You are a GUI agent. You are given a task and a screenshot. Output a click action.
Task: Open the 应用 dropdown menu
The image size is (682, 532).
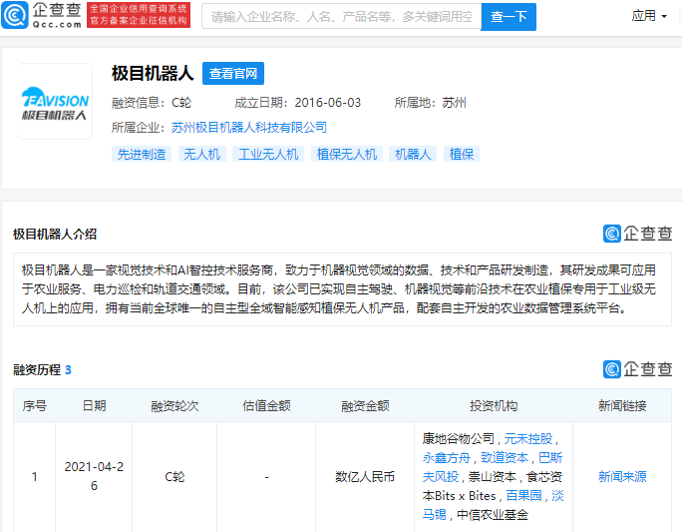(649, 16)
